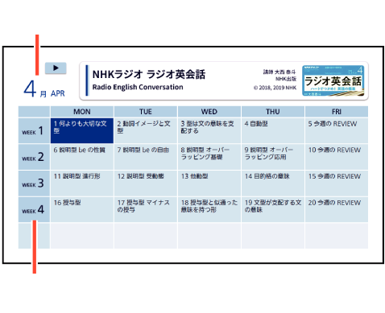Click the NHK出版 publisher text
The width and height of the screenshot is (385, 313).
[x=286, y=79]
